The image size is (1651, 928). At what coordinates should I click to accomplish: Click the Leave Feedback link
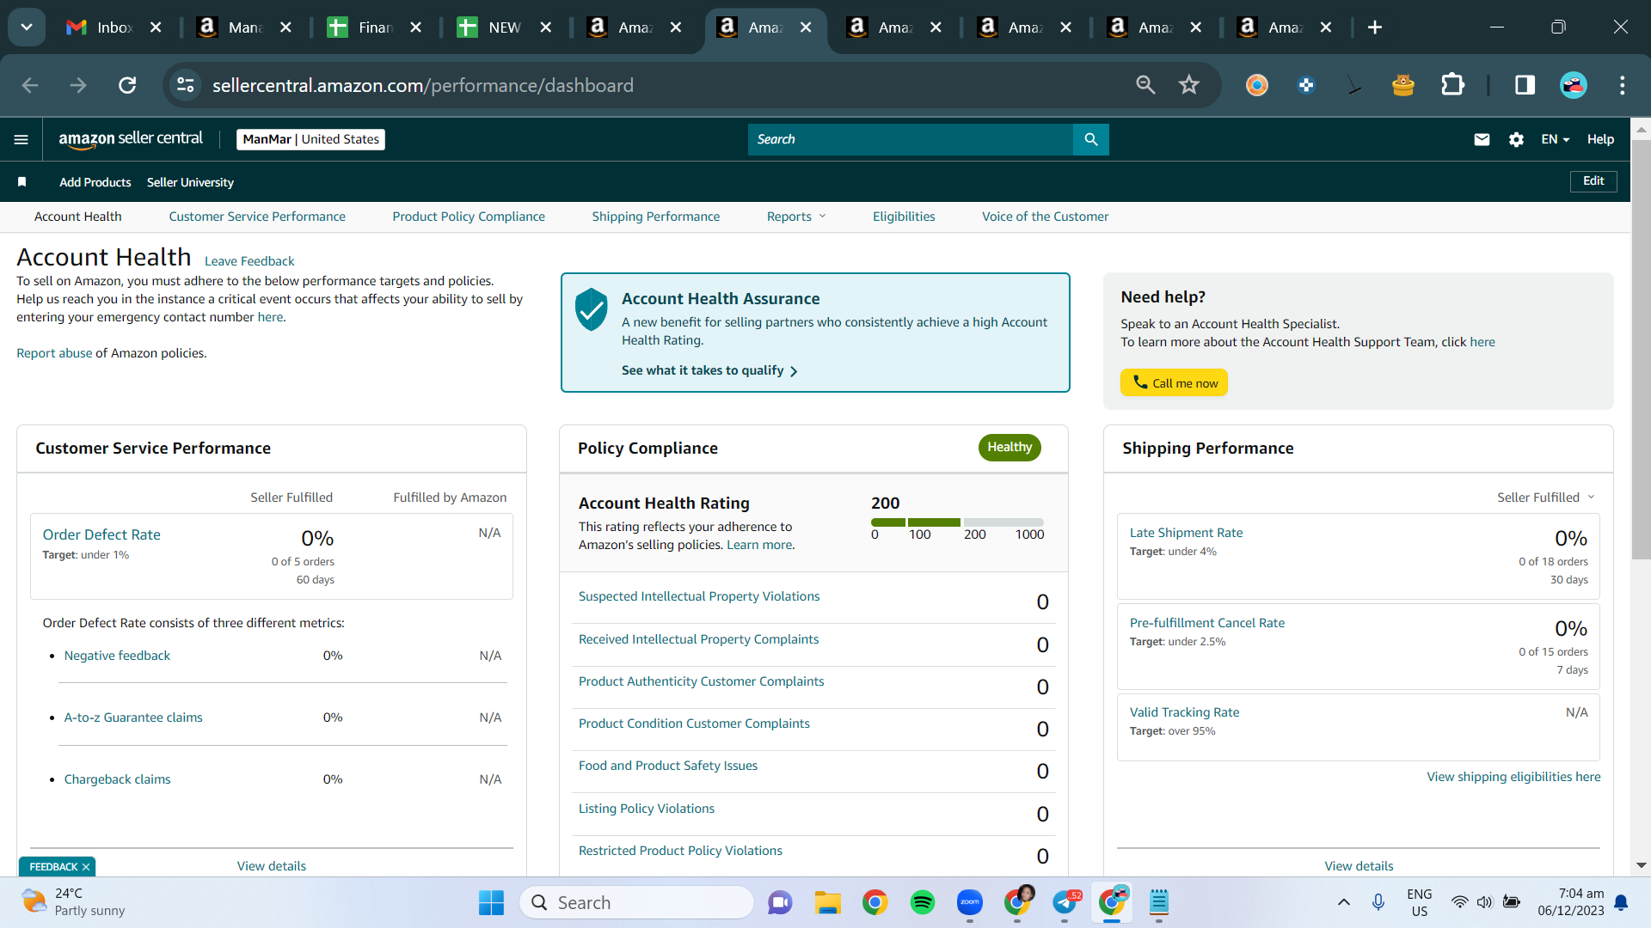249,261
